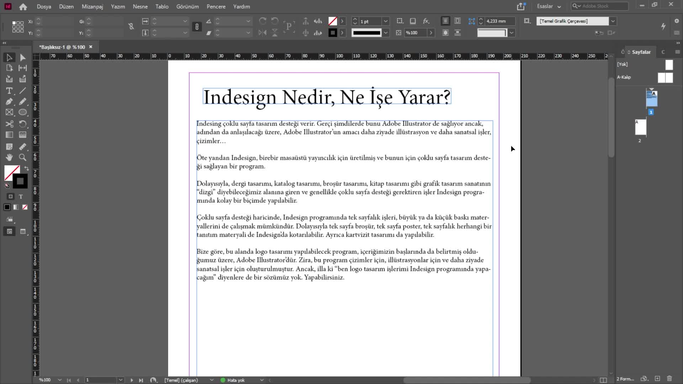Toggle formatting affects container
This screenshot has height=384, width=683.
[11, 197]
